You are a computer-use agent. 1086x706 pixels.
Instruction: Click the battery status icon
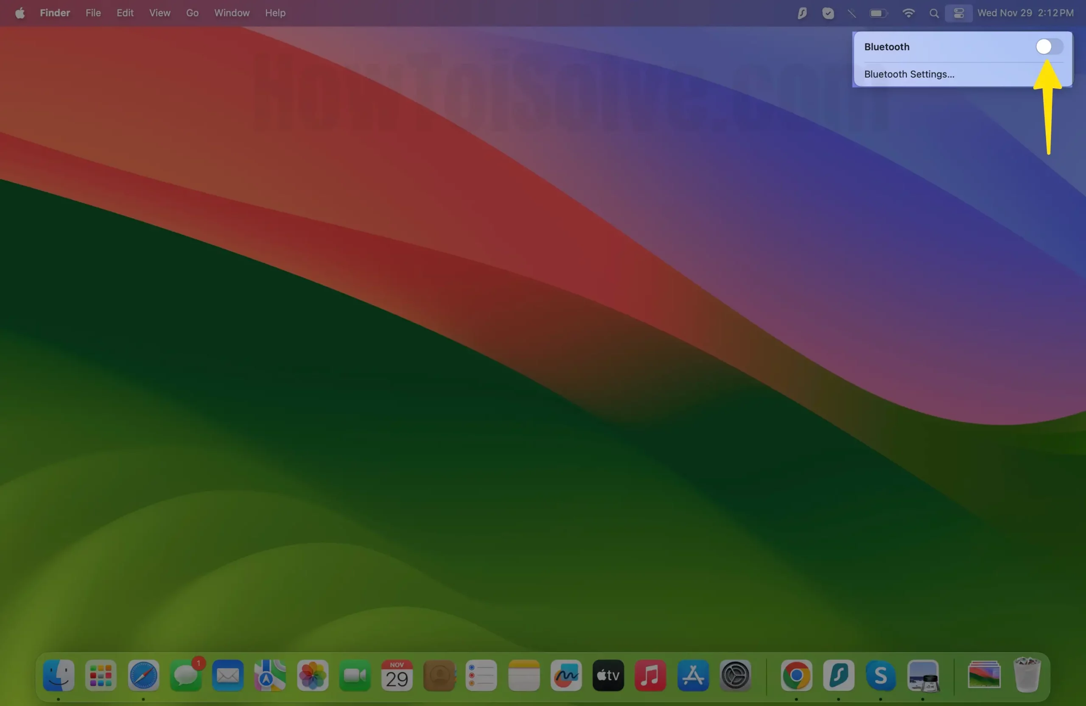pos(878,13)
